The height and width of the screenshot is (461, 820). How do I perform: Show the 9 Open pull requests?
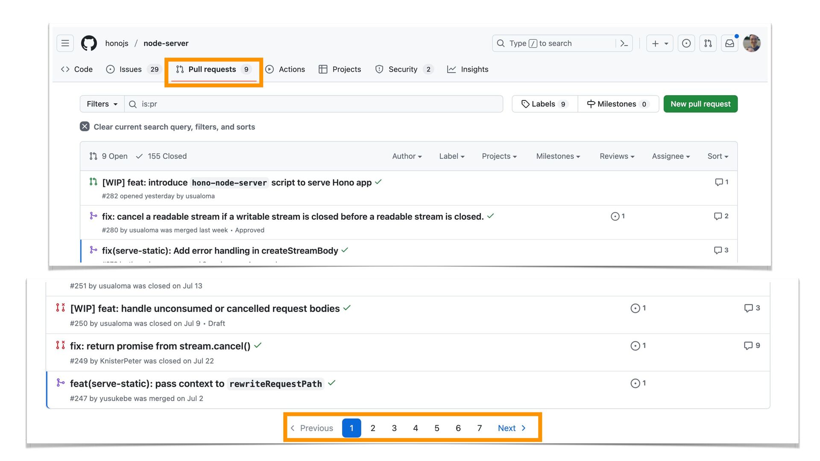pyautogui.click(x=109, y=156)
